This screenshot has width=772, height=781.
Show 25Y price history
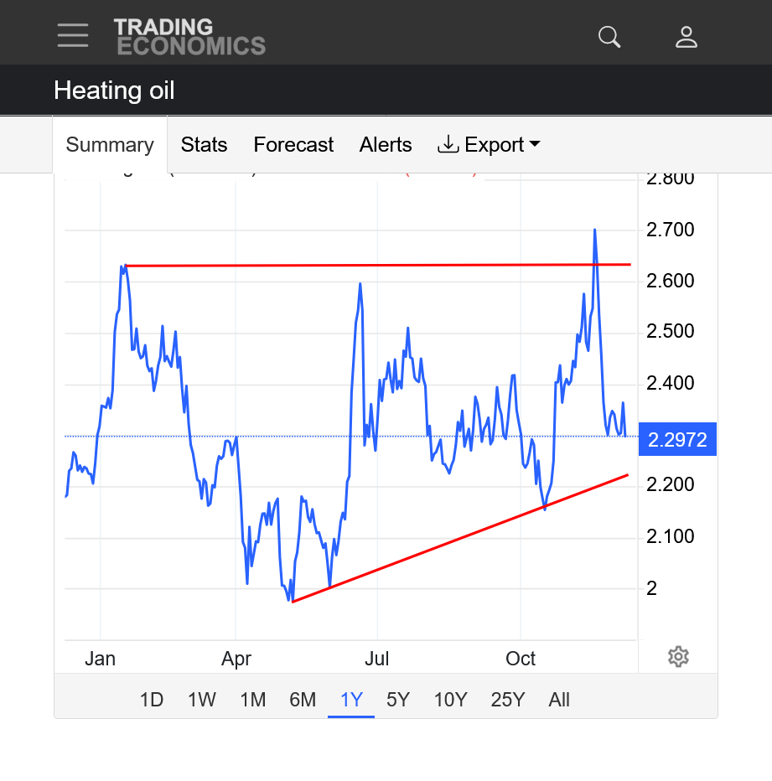(507, 700)
